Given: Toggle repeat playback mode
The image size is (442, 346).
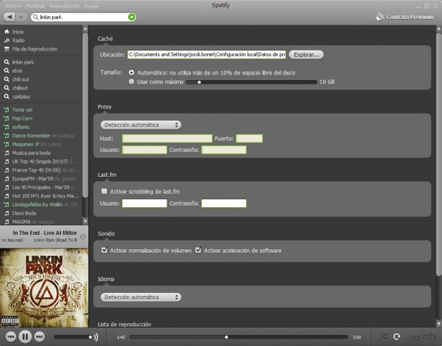Looking at the screenshot, I should point(397,336).
